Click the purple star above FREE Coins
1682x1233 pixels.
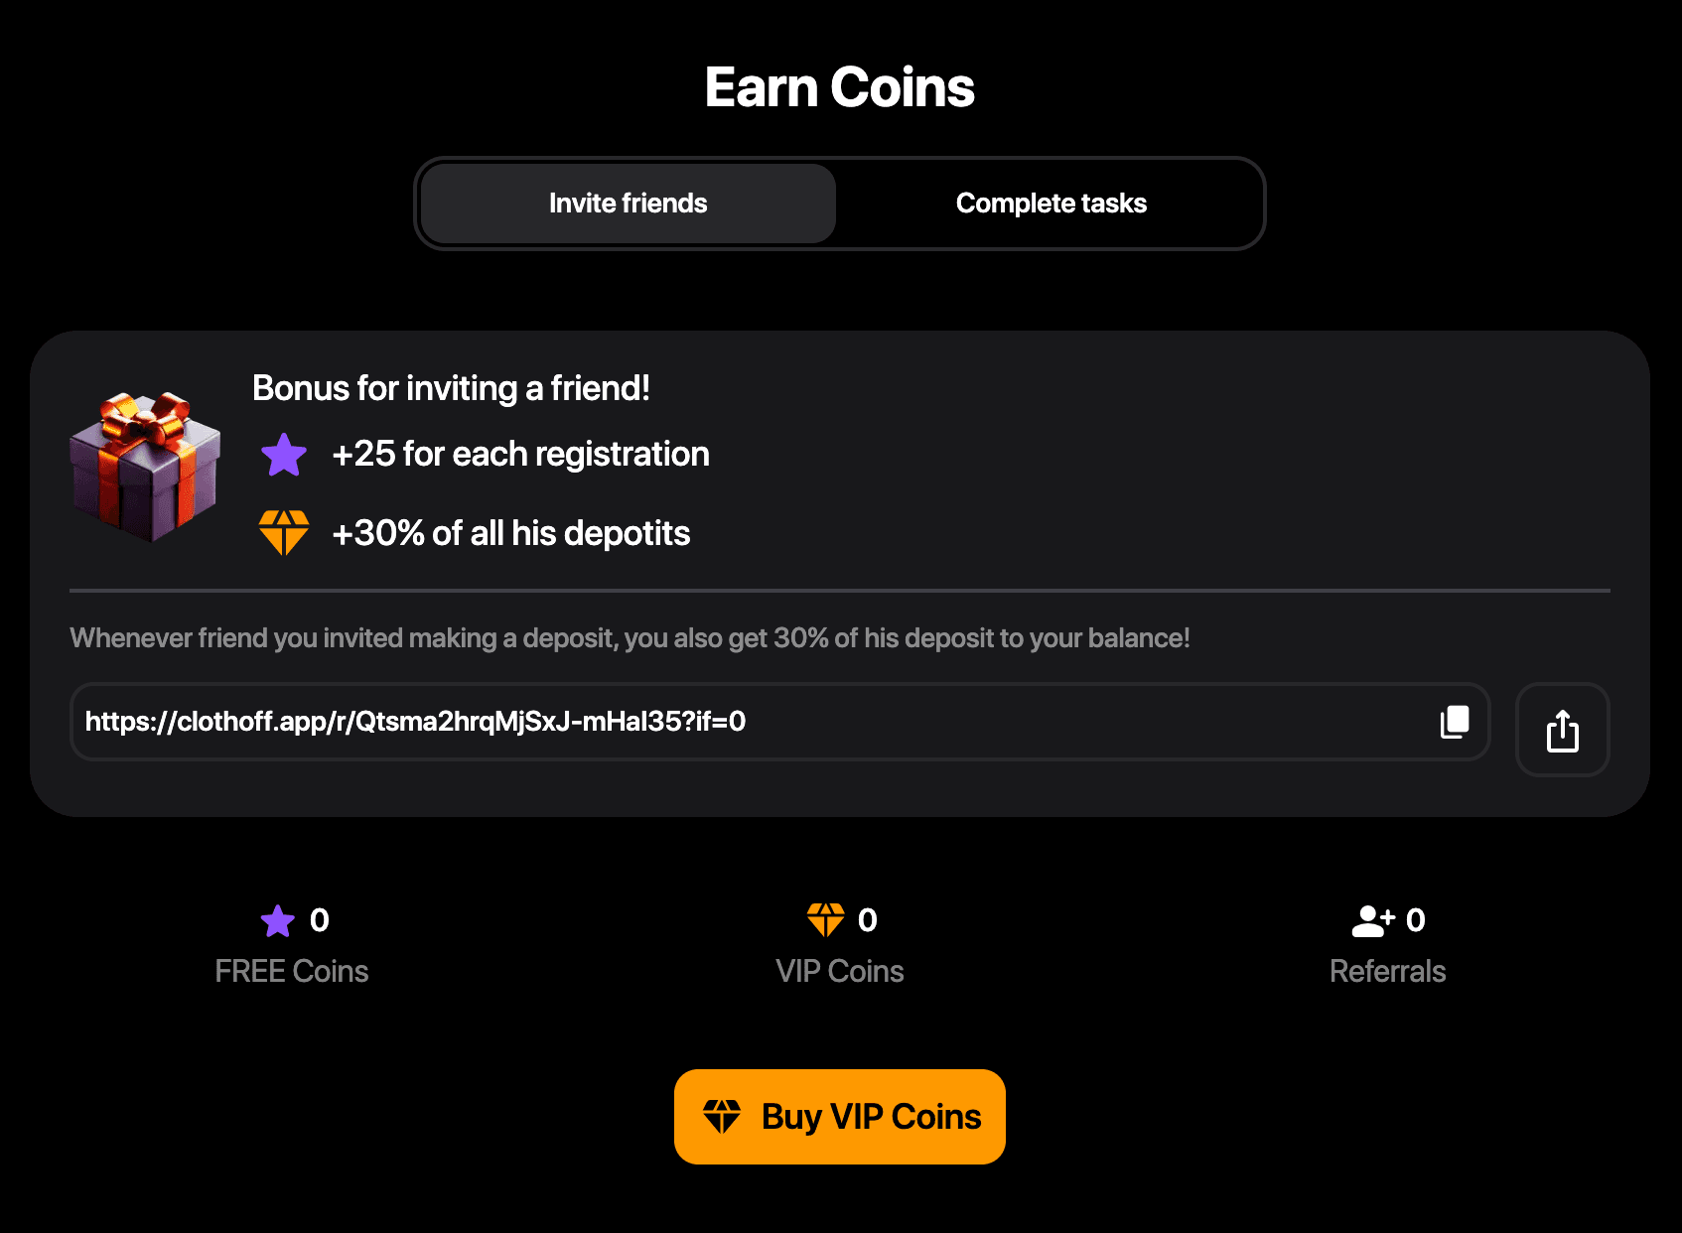point(278,921)
